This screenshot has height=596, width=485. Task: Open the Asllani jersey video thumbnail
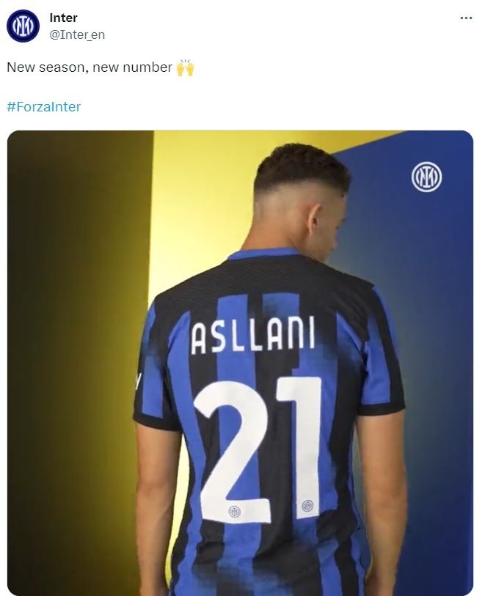click(x=240, y=363)
